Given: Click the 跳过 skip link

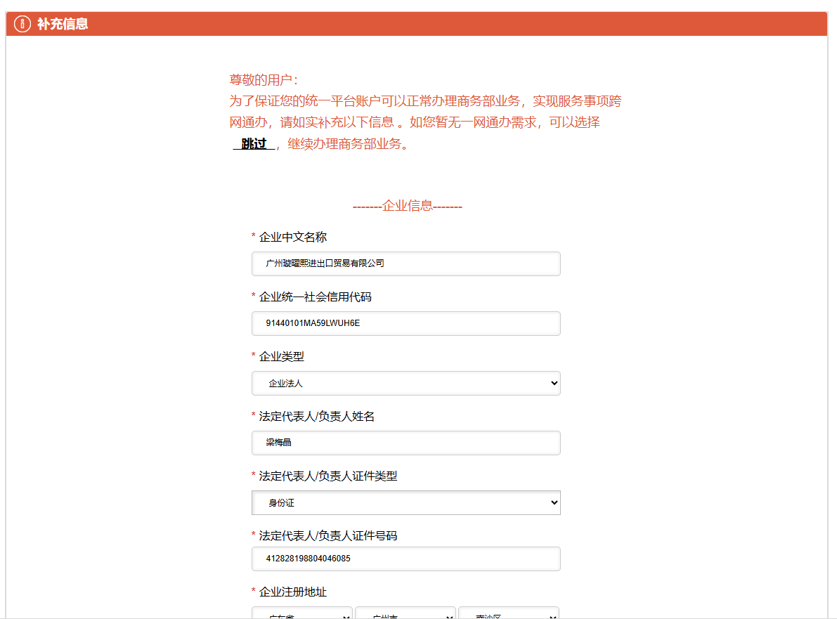Looking at the screenshot, I should point(254,144).
